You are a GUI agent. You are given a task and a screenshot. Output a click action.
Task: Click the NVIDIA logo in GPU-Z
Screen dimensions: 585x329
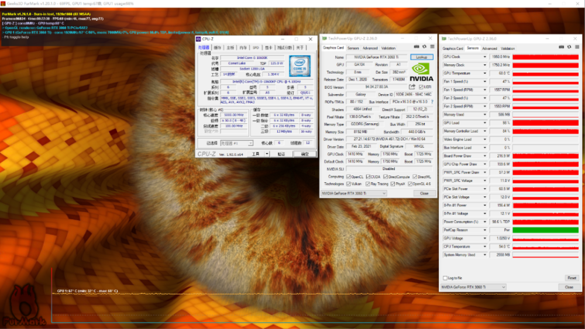click(x=421, y=72)
